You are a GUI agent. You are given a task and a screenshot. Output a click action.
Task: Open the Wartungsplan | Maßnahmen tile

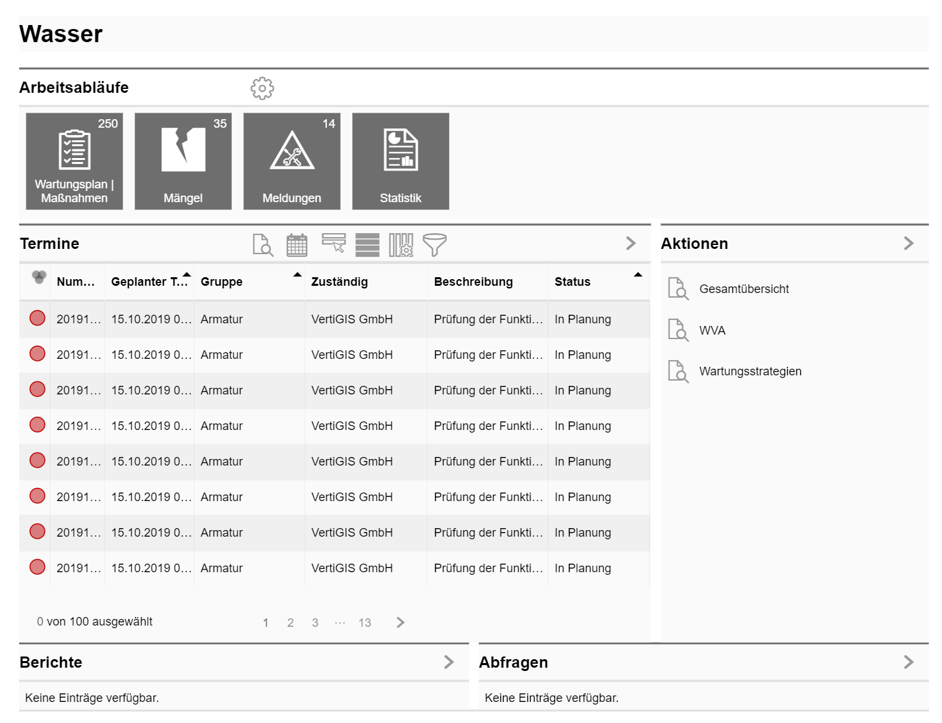point(74,161)
